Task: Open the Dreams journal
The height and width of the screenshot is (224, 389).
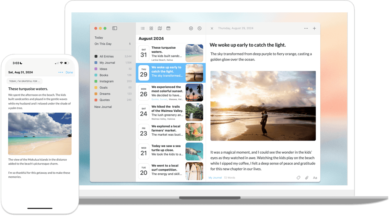Action: point(113,94)
